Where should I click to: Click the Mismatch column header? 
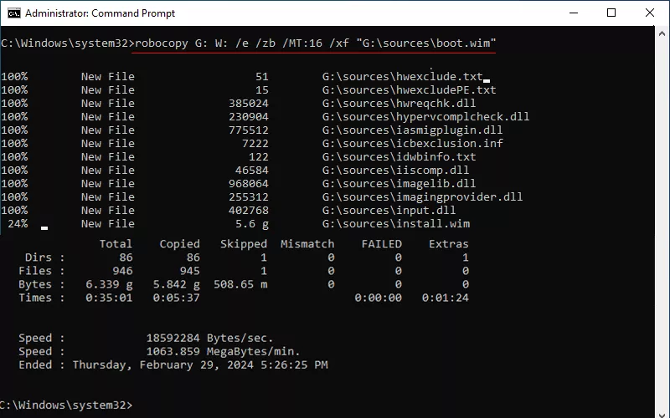click(x=307, y=244)
